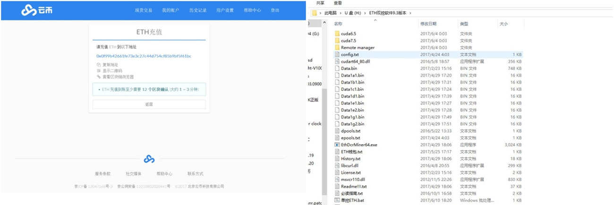Select the EthDcrMiner64.exe application icon

point(337,145)
